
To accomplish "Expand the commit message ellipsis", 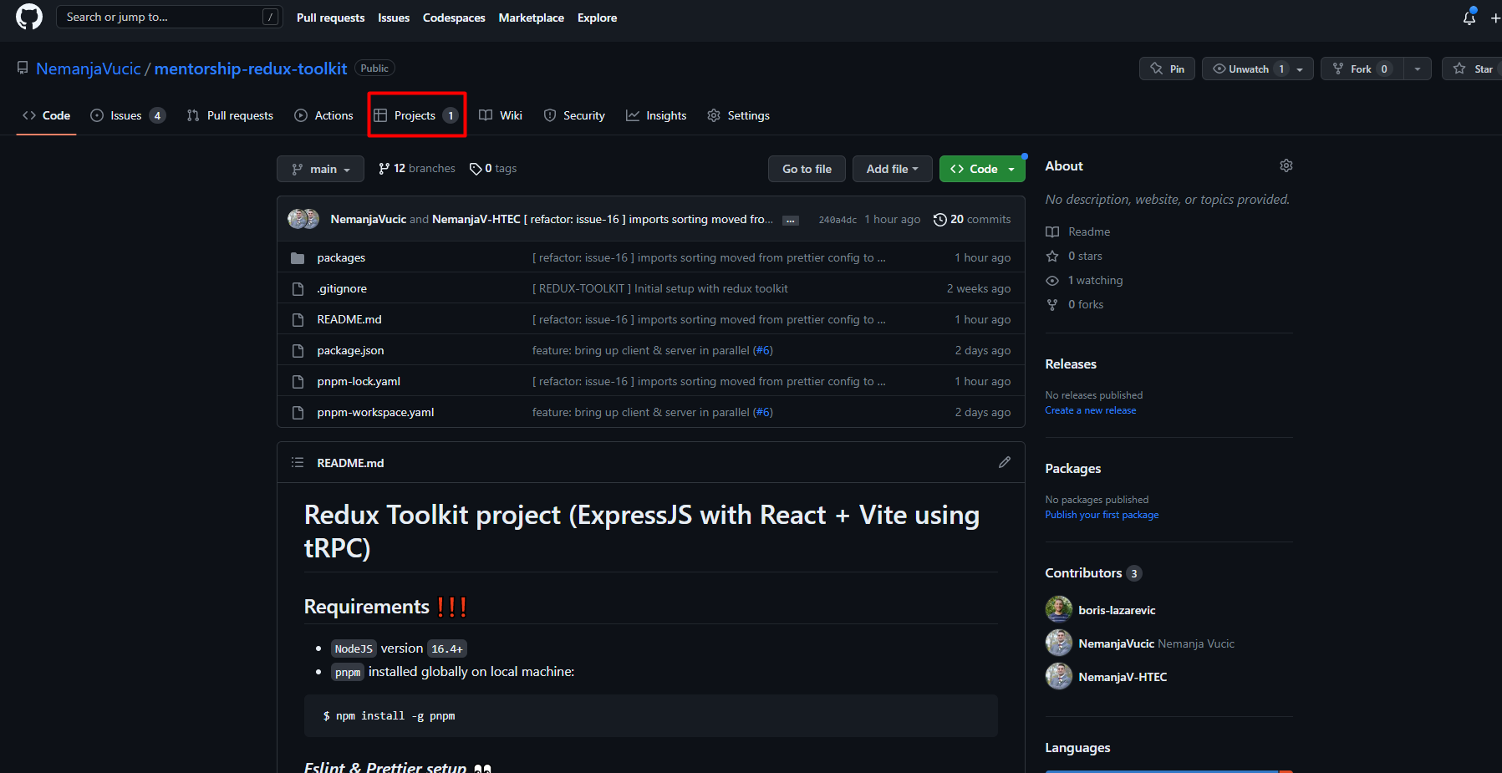I will [x=790, y=220].
